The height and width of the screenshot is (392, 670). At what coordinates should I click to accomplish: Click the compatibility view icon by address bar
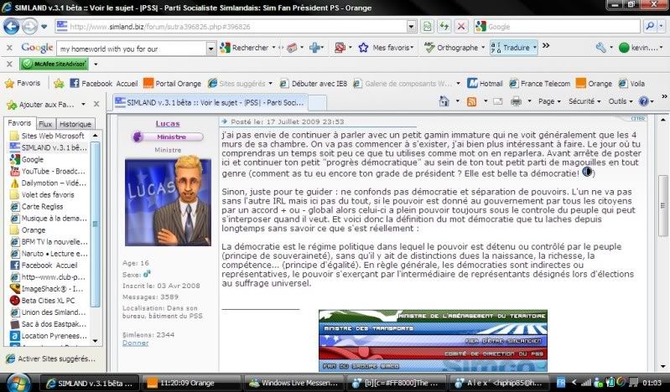tap(428, 27)
